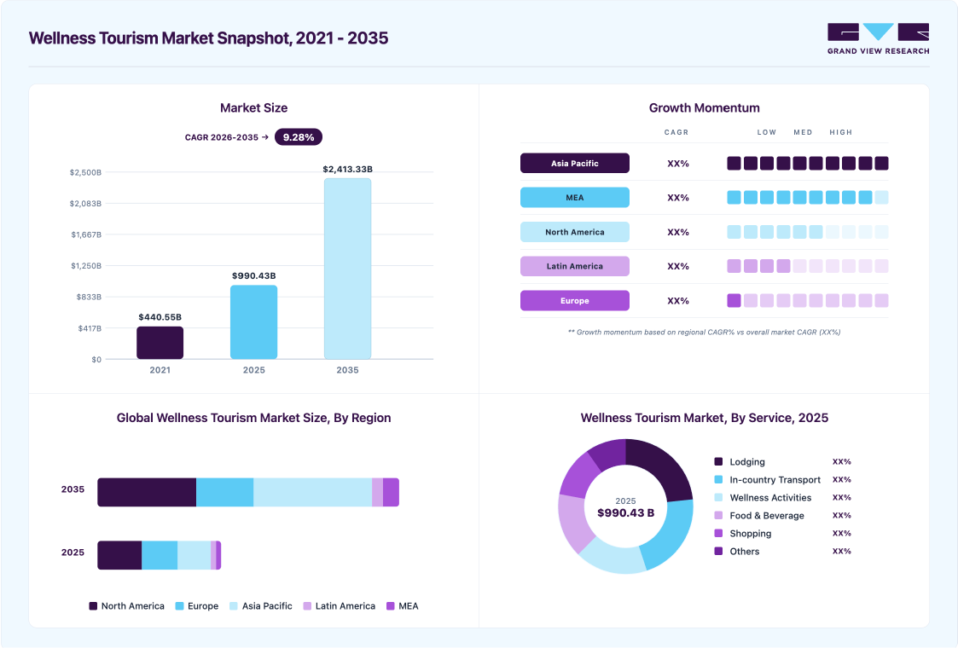
Task: Click the Latin America region pill
Action: 575,266
